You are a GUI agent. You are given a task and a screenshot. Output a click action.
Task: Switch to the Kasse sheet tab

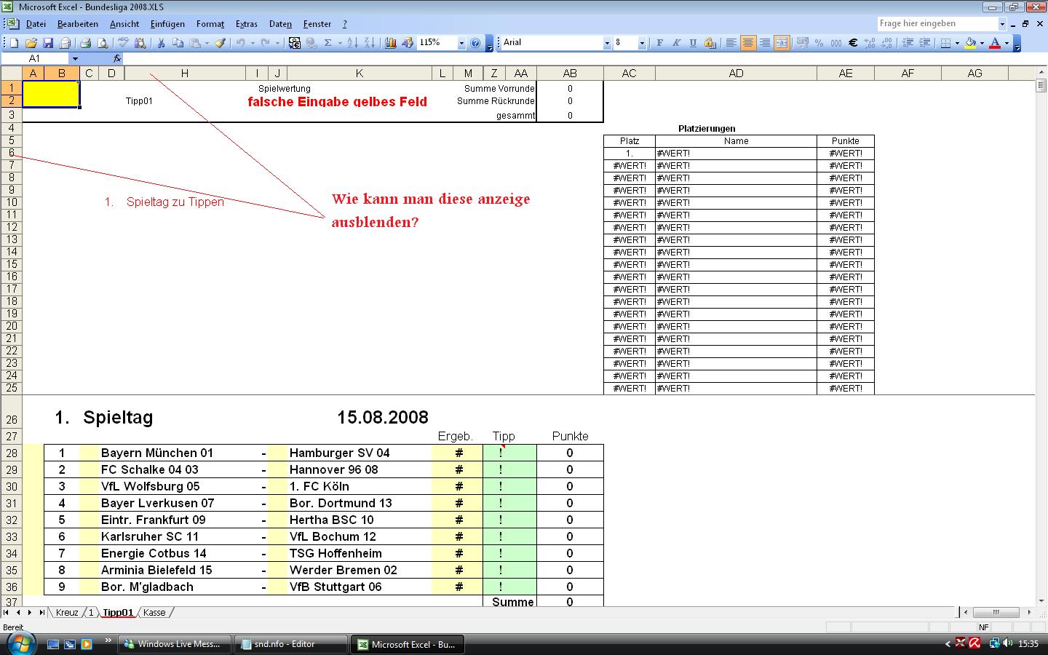coord(154,613)
